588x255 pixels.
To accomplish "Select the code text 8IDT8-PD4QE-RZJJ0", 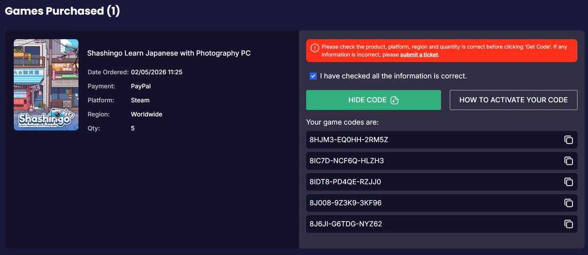I will click(345, 182).
